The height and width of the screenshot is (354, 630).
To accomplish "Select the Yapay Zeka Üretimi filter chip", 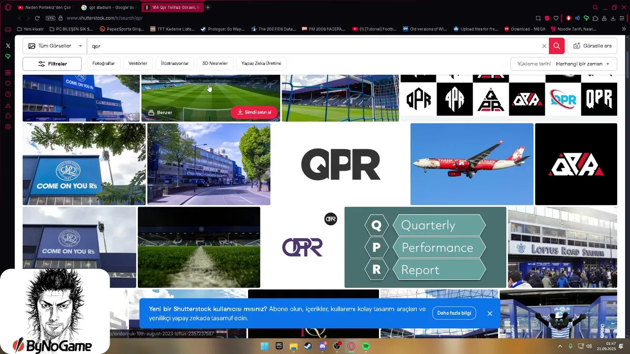I will point(261,63).
